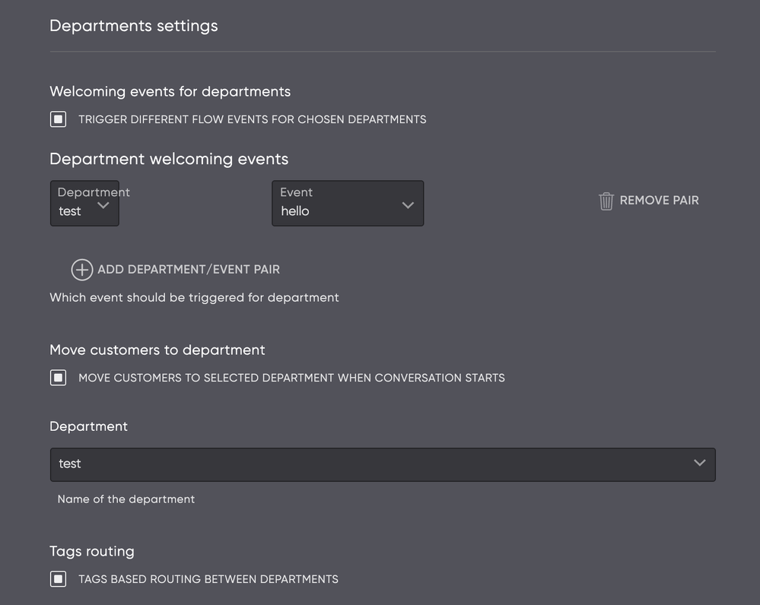
Task: Toggle trigger different flow events checkbox
Action: [59, 119]
